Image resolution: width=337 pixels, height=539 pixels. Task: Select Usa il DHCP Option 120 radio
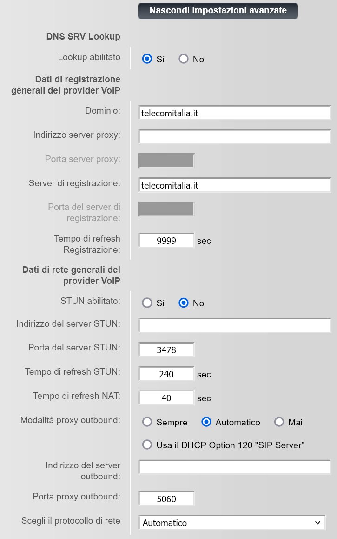point(147,445)
